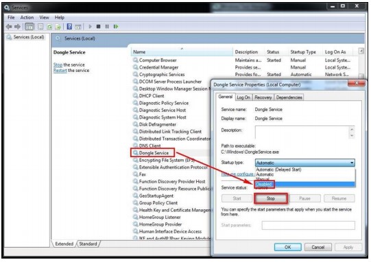Click the Description text box in properties
Screen dimensions: 371x262
point(302,132)
